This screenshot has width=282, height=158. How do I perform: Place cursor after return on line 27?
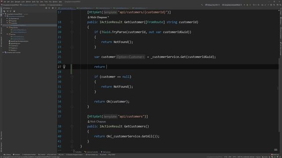pos(107,67)
